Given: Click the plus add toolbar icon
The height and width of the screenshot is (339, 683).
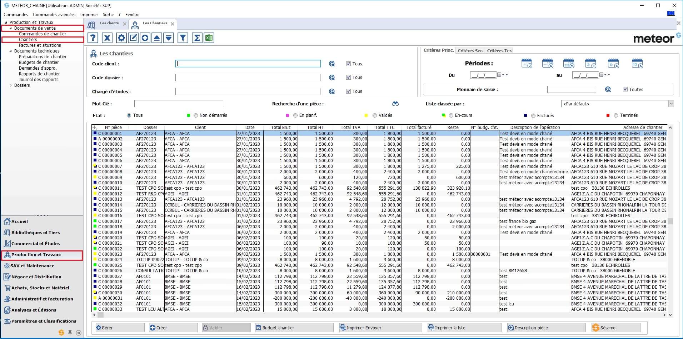Looking at the screenshot, I should 145,38.
